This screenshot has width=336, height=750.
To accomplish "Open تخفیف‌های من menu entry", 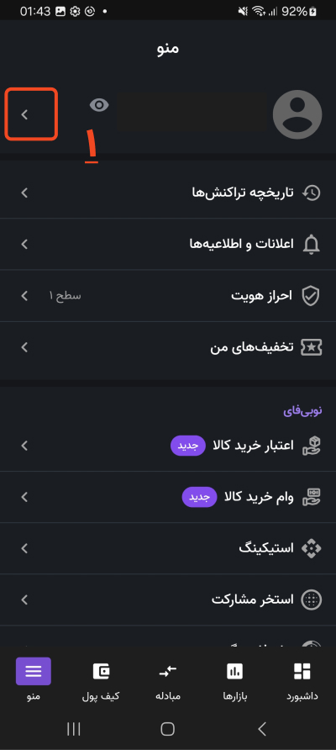I will pyautogui.click(x=168, y=347).
